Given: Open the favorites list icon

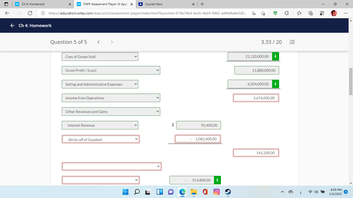Looking at the screenshot, I should point(299,13).
